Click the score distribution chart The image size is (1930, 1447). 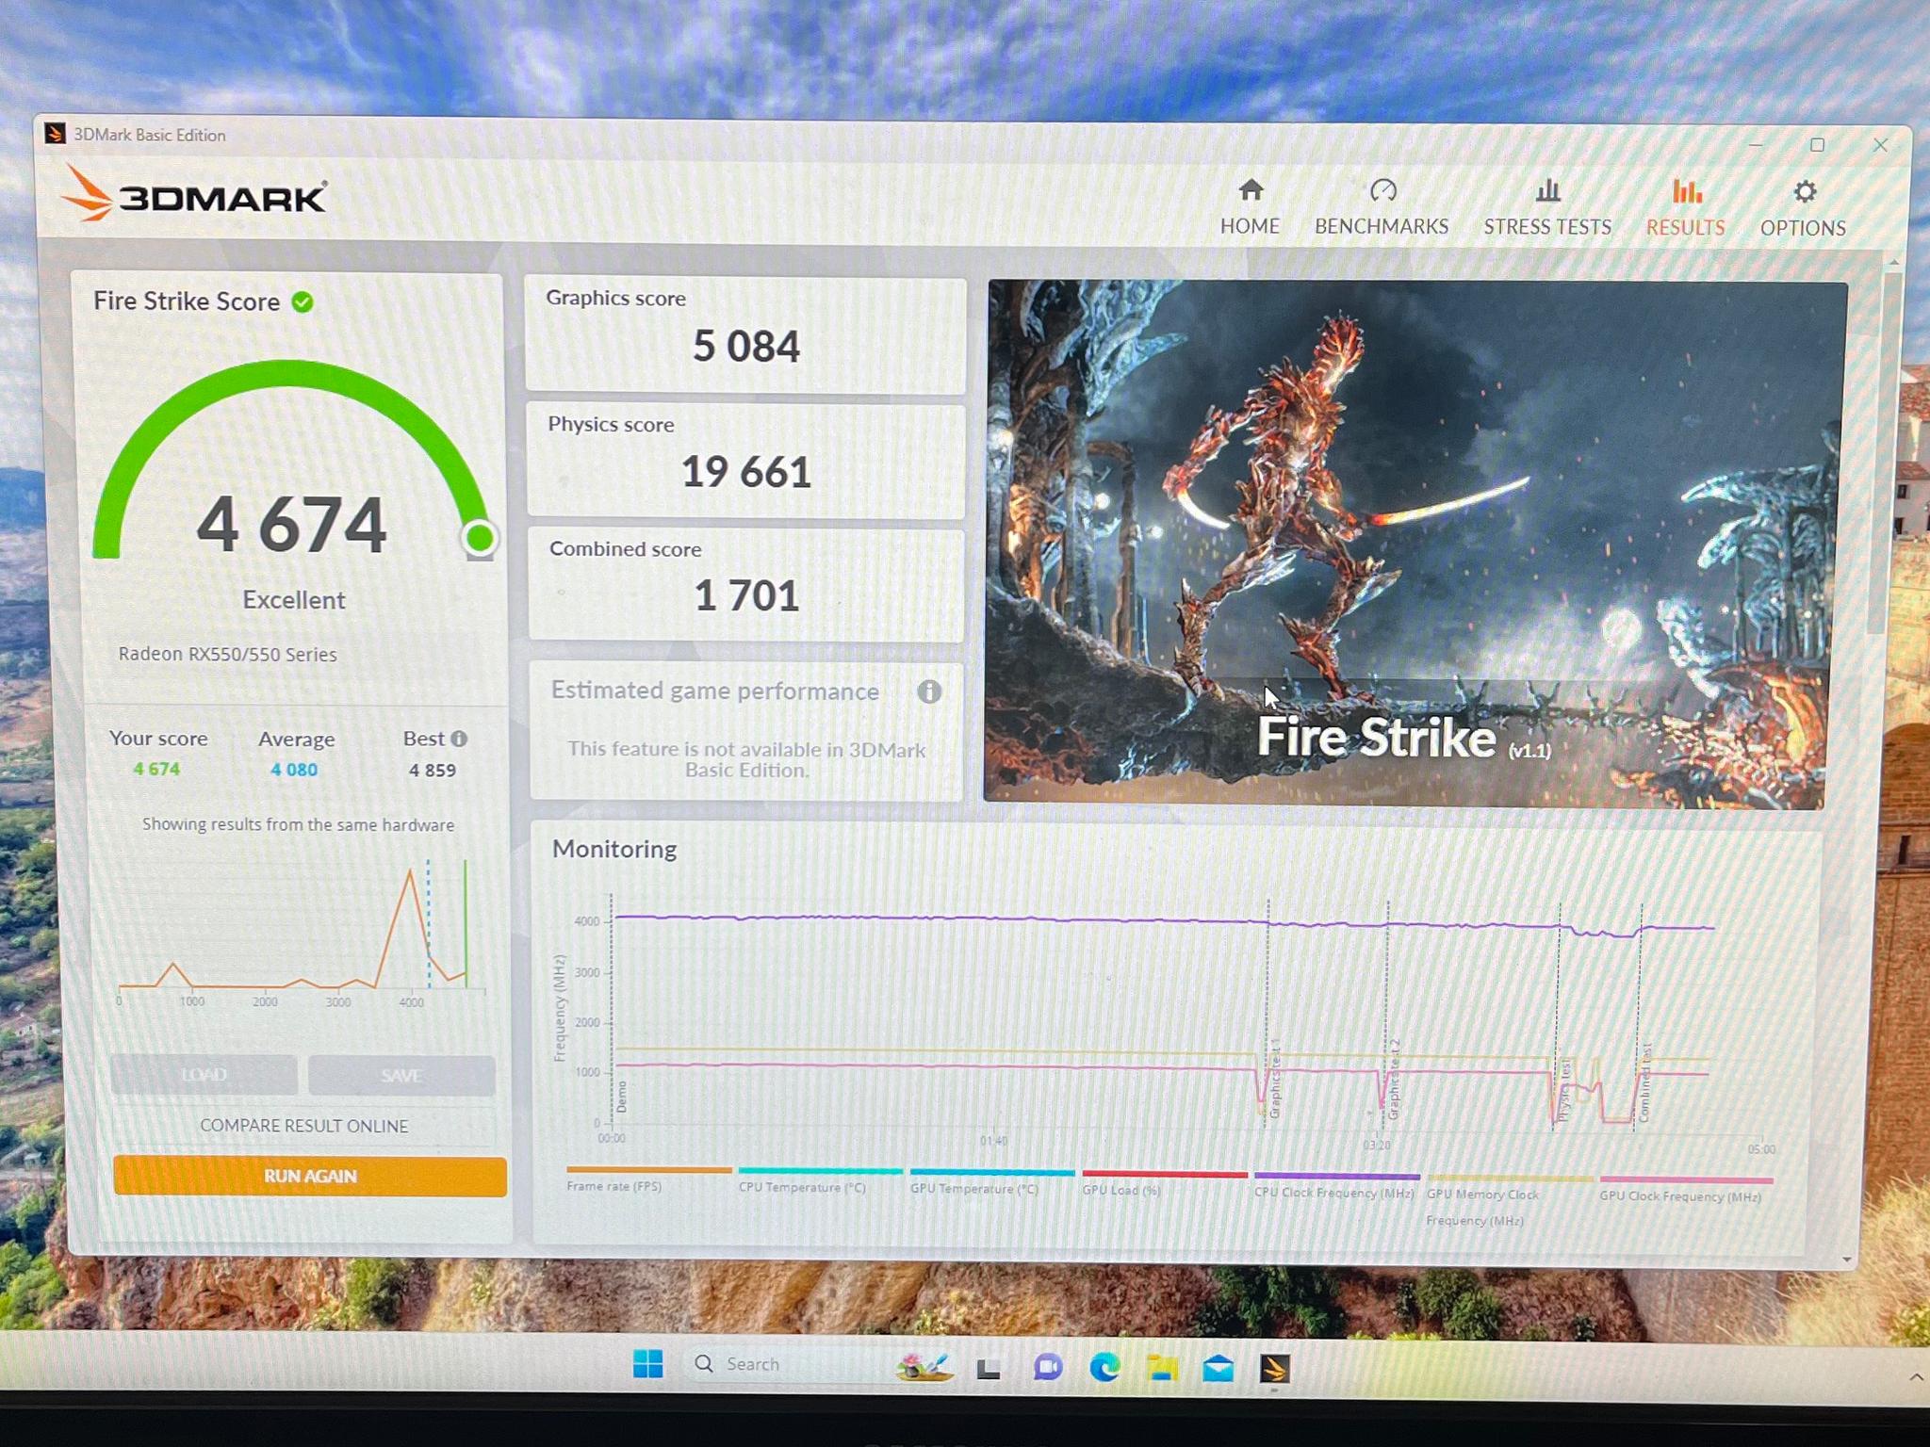[x=302, y=933]
